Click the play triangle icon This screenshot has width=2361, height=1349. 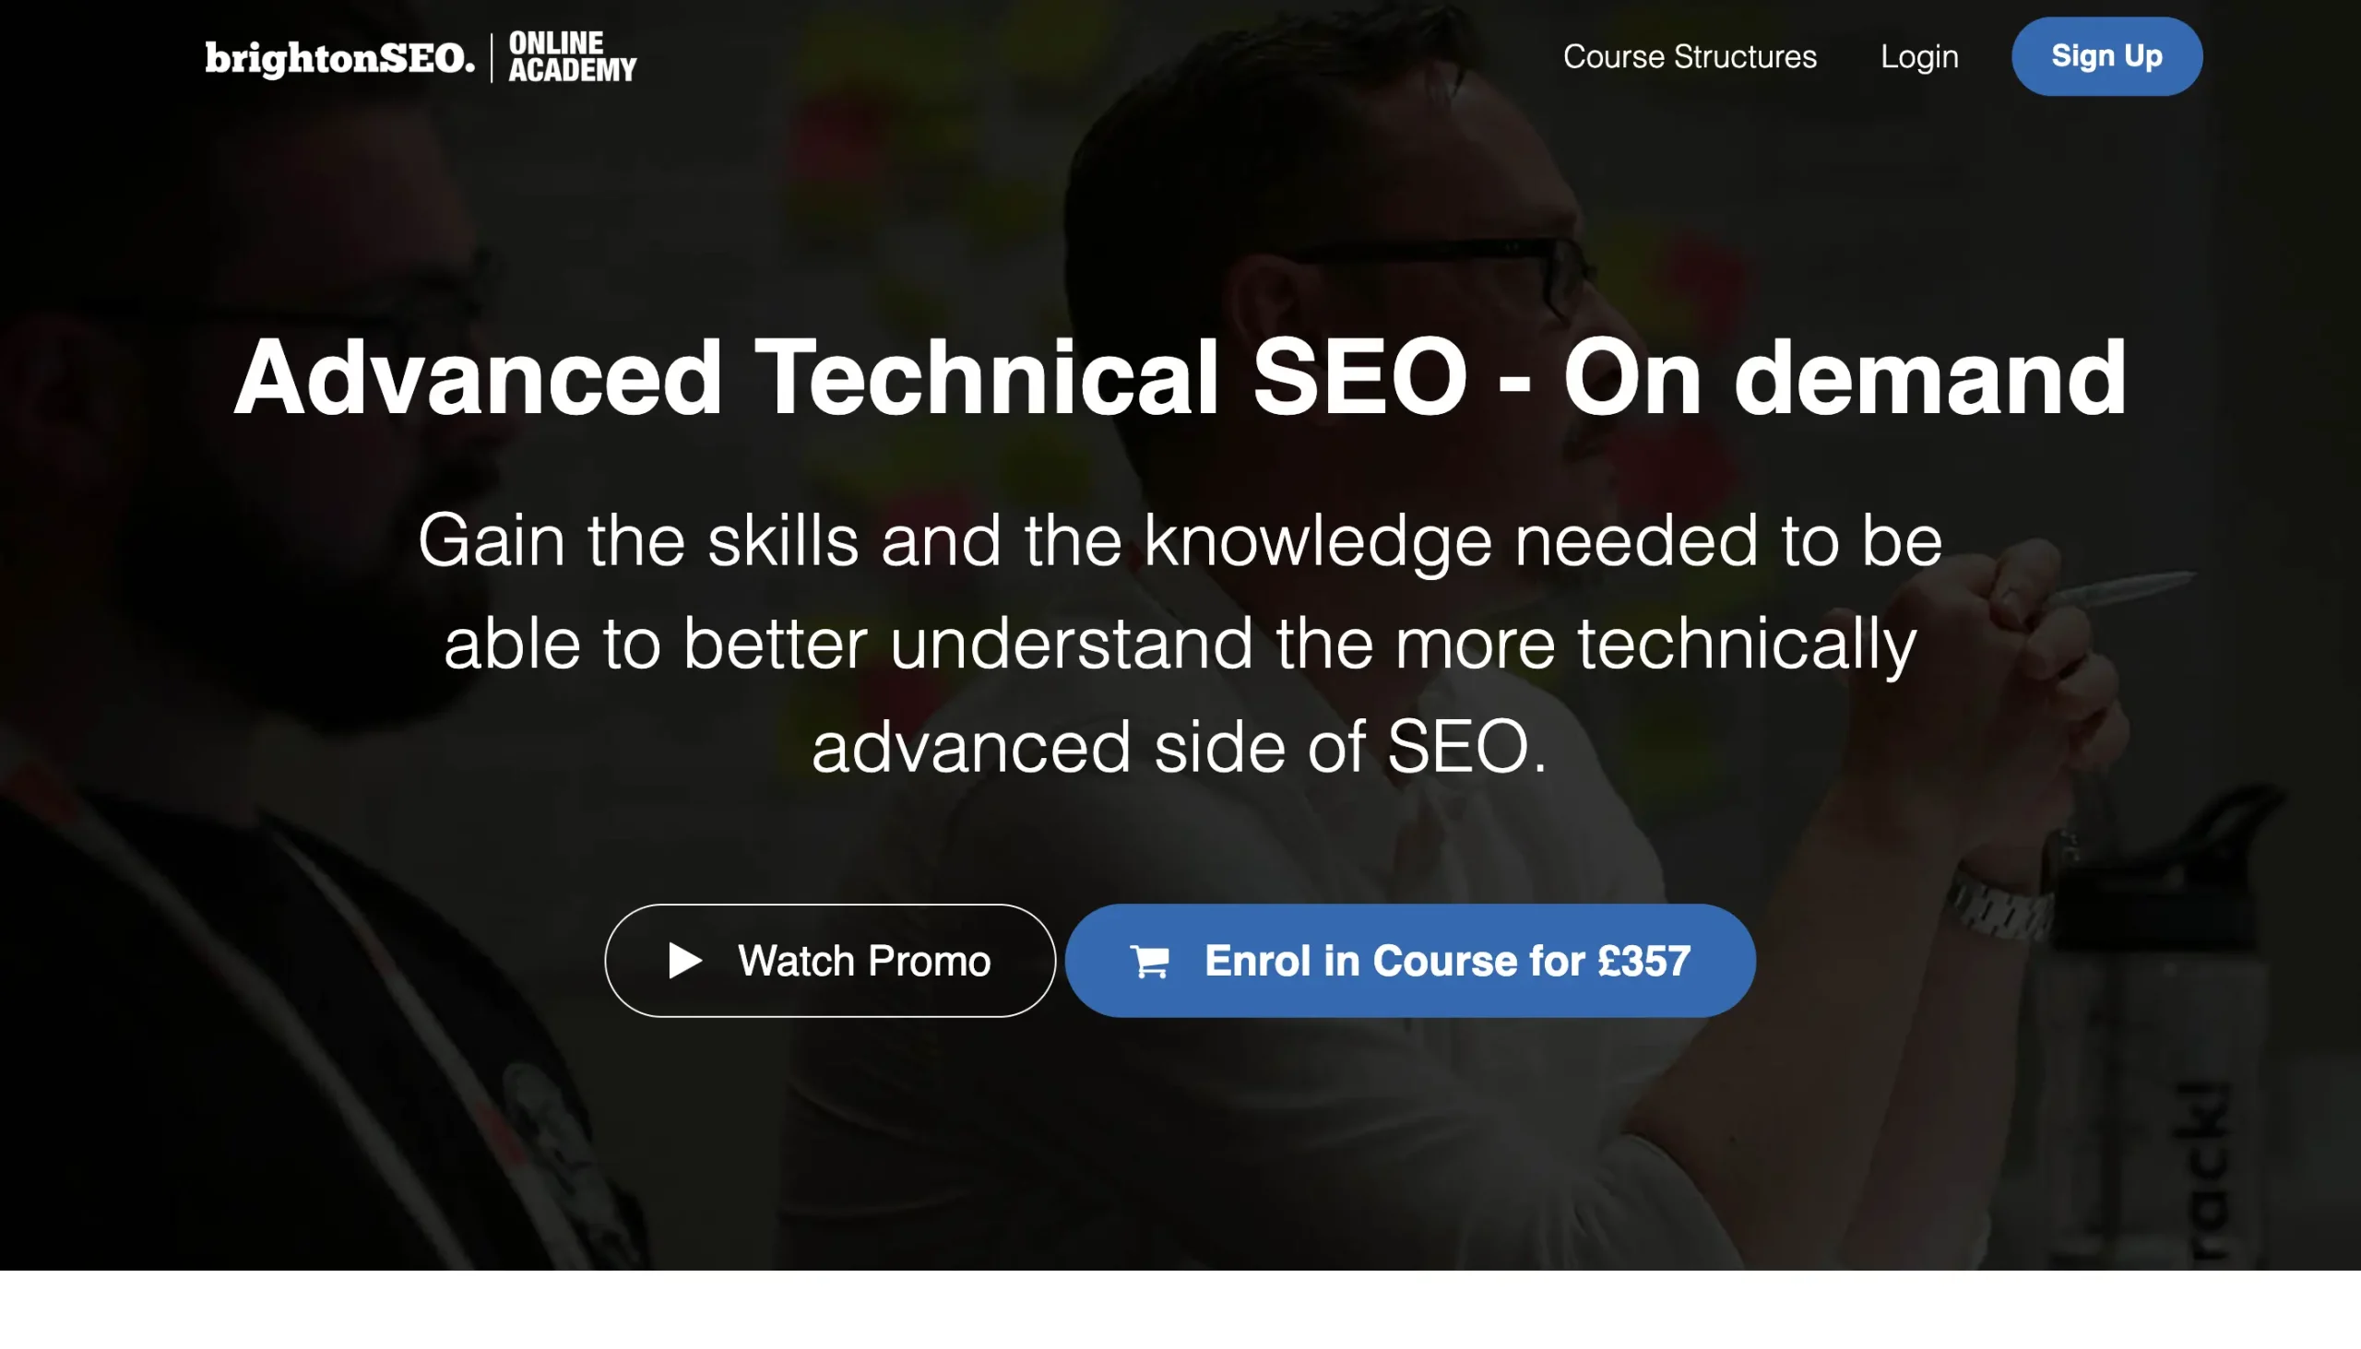684,961
